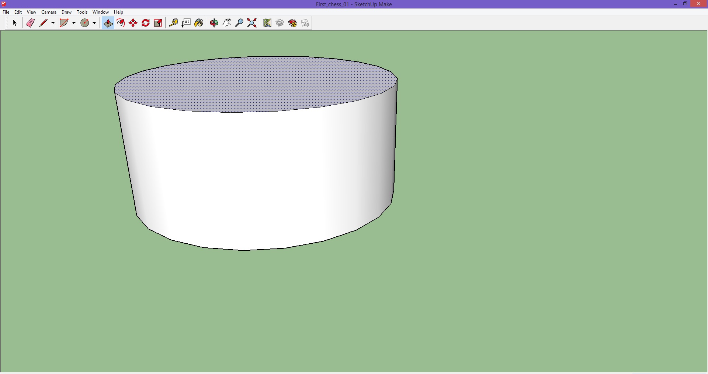This screenshot has height=374, width=708.
Task: Click the SketchUp logo in title bar
Action: (4, 4)
